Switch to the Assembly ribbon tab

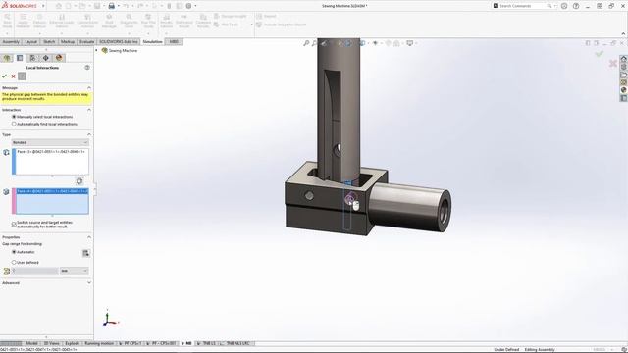(11, 41)
